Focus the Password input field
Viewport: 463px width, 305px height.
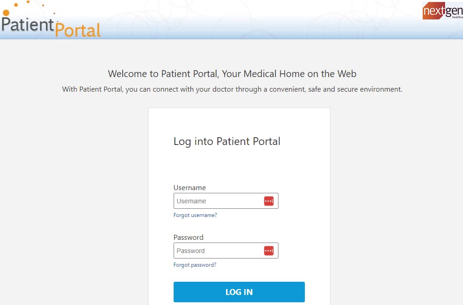(x=226, y=251)
